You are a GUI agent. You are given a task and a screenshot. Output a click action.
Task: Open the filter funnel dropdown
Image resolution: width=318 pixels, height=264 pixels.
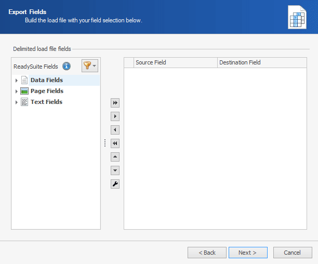pyautogui.click(x=89, y=66)
